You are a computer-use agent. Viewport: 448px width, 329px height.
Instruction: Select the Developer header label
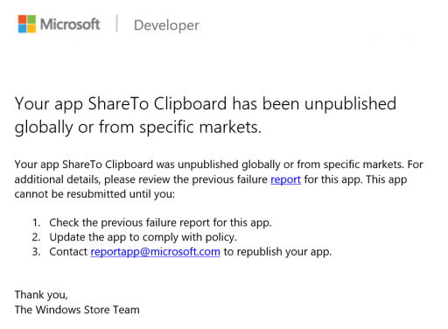pyautogui.click(x=166, y=25)
